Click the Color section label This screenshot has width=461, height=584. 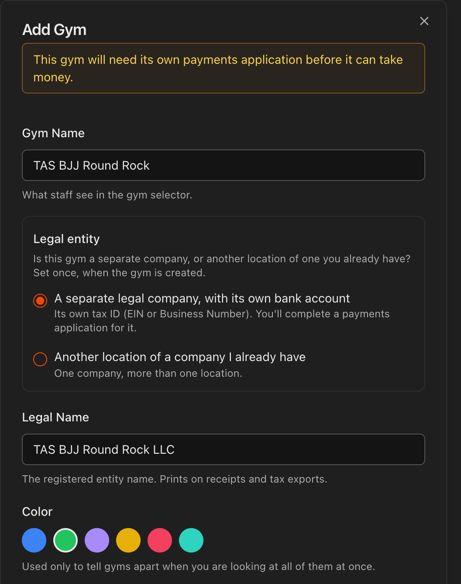click(x=38, y=512)
